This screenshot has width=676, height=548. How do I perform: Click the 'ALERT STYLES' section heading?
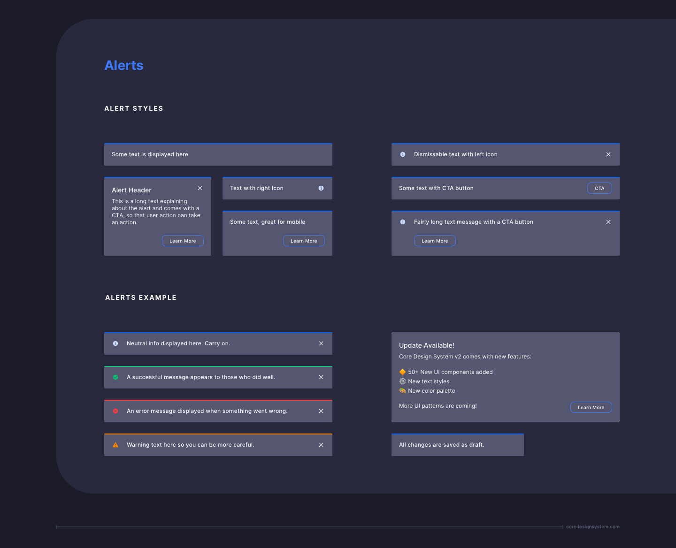(x=134, y=108)
